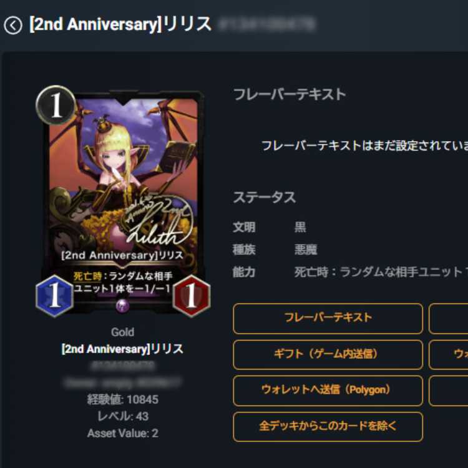Click ウォレットへ送信（Polygon） button

click(x=328, y=391)
